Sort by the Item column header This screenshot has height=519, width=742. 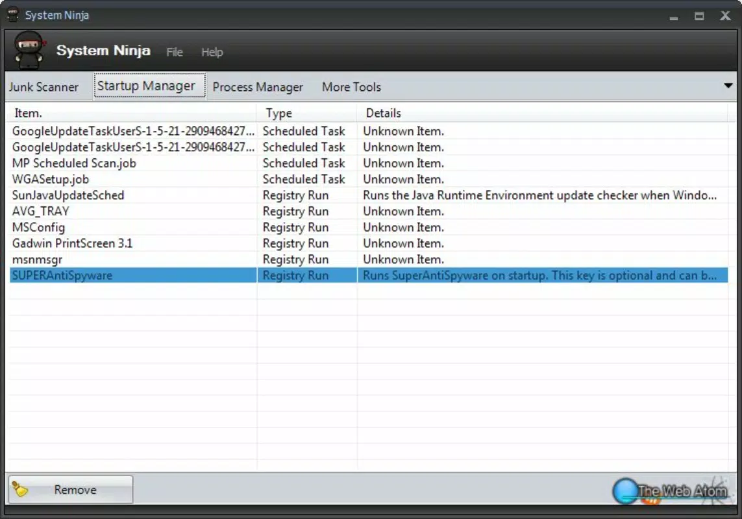pos(132,113)
